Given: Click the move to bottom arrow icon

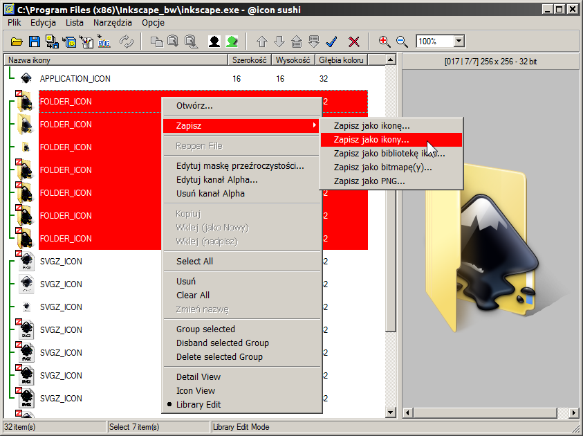Looking at the screenshot, I should pyautogui.click(x=314, y=42).
